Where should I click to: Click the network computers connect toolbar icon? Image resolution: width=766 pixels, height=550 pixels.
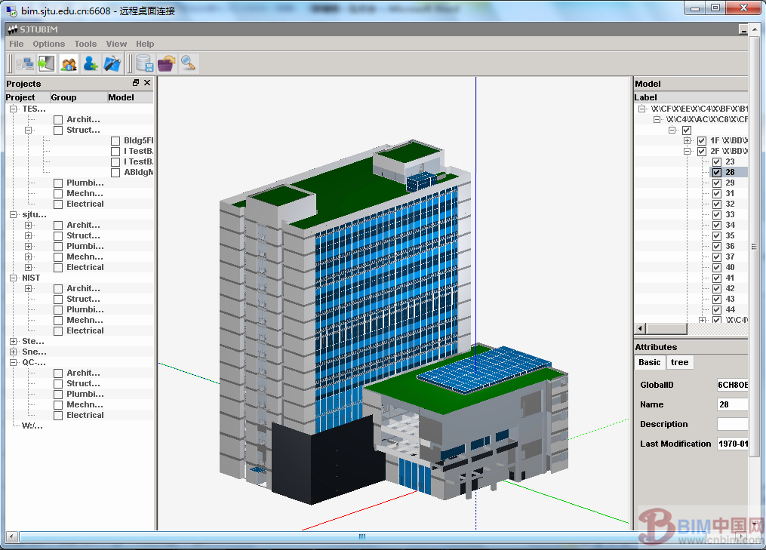point(25,63)
